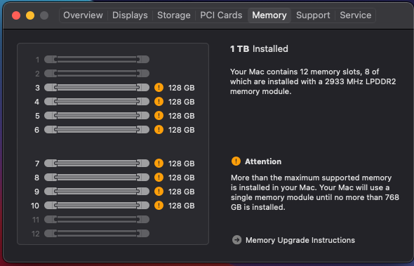
Task: Open the PCI Cards tab
Action: click(x=221, y=15)
